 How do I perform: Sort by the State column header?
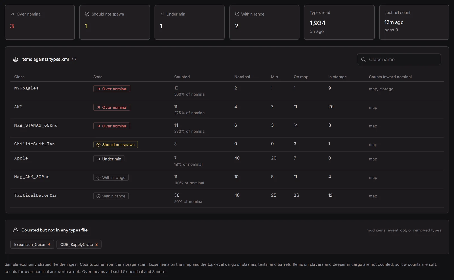tap(98, 77)
